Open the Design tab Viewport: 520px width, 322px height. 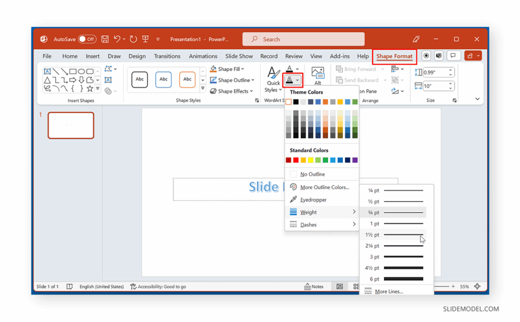137,56
